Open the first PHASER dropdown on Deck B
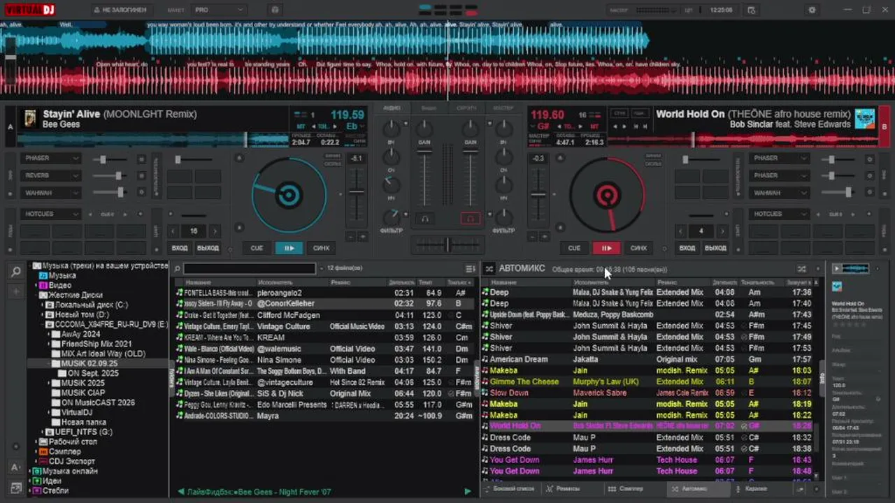This screenshot has width=895, height=503. 779,159
